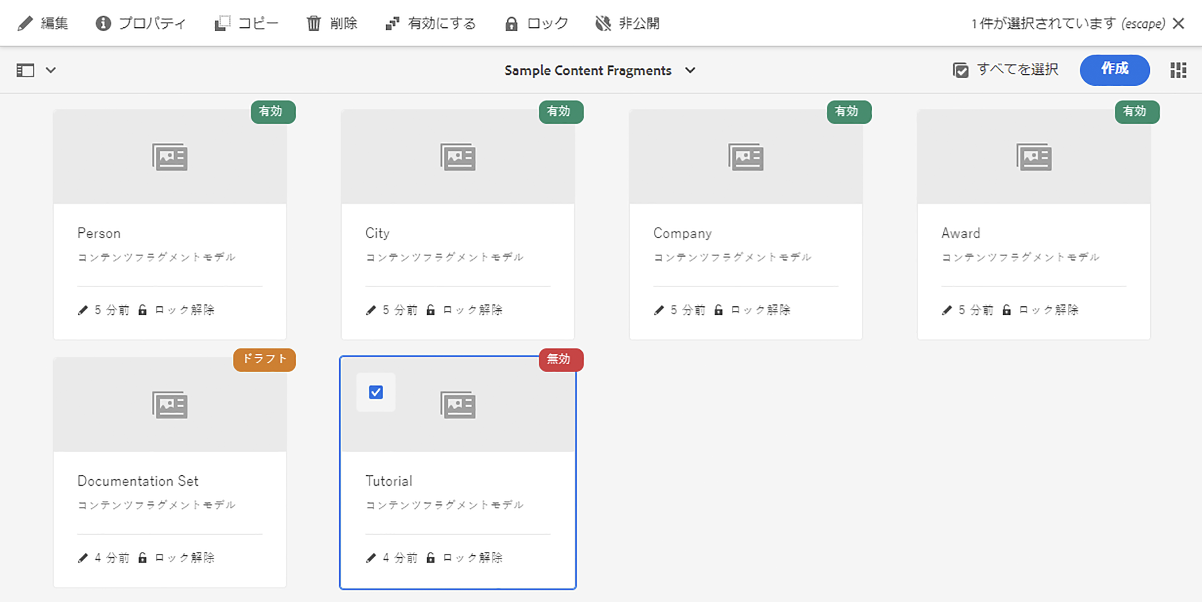Click the Lock (ロック) padlock icon
1202x602 pixels.
point(511,23)
